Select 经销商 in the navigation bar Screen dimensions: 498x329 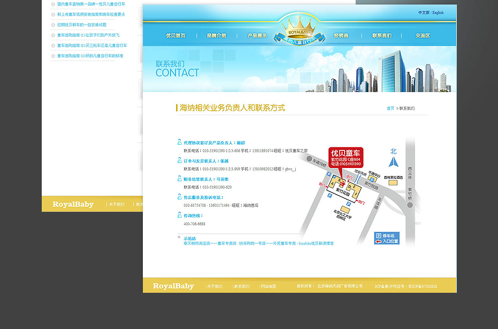[341, 36]
